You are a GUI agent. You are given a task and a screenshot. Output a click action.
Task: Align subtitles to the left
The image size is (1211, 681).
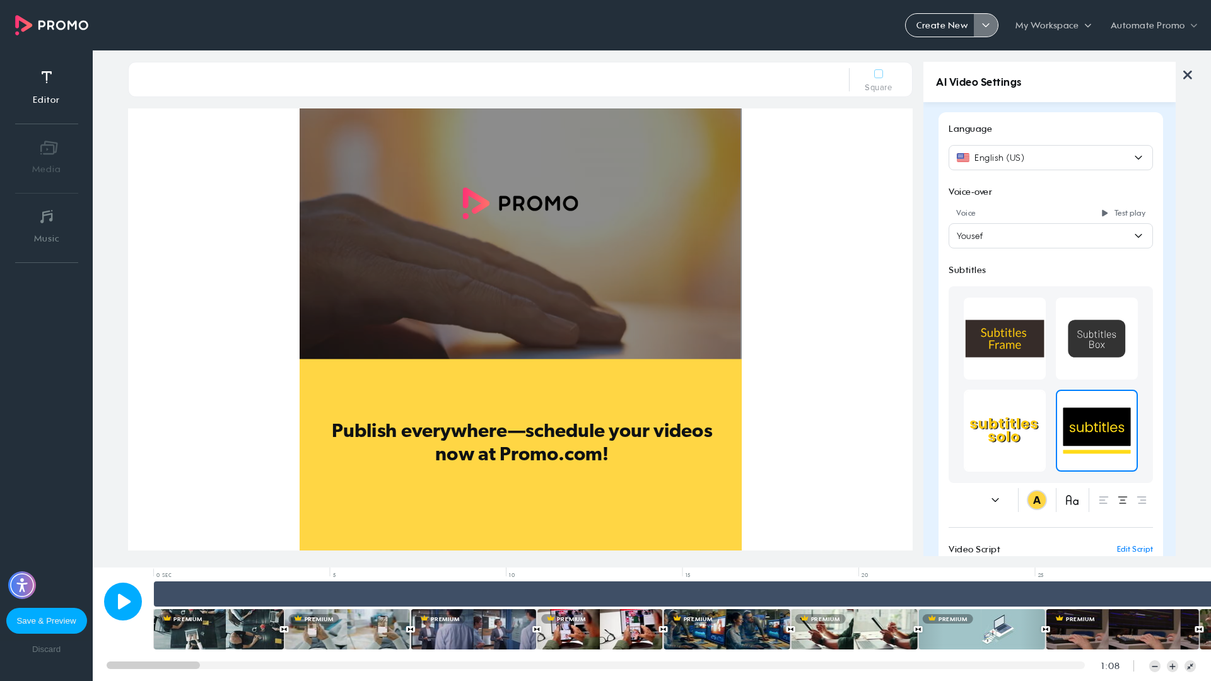tap(1104, 500)
